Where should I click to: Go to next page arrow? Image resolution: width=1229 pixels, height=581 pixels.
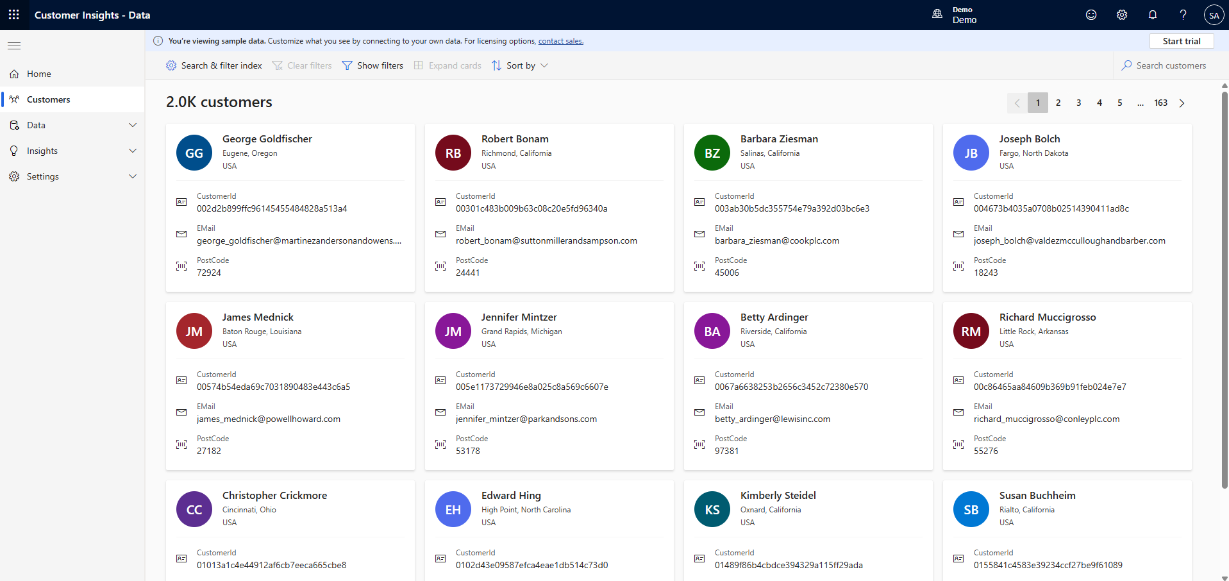pos(1182,103)
